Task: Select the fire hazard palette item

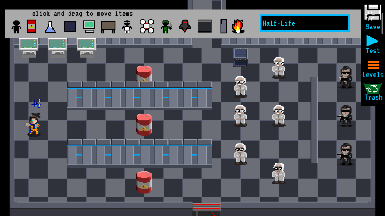Action: coord(238,26)
